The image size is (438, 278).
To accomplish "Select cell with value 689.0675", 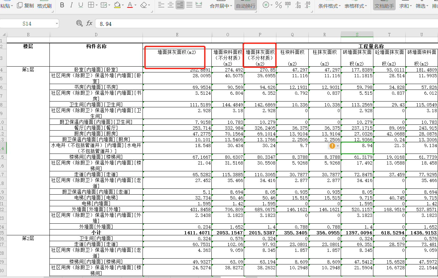I will click(x=260, y=209).
